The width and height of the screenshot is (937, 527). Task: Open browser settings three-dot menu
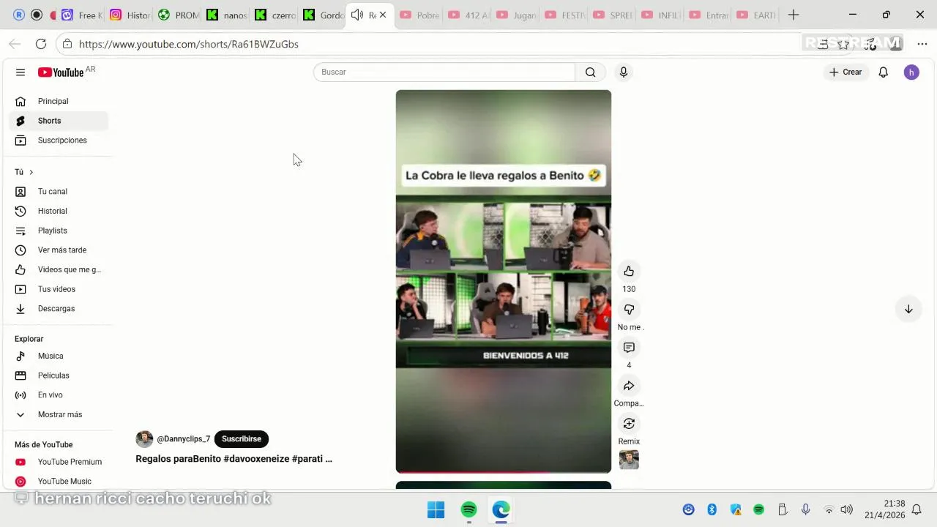click(922, 44)
